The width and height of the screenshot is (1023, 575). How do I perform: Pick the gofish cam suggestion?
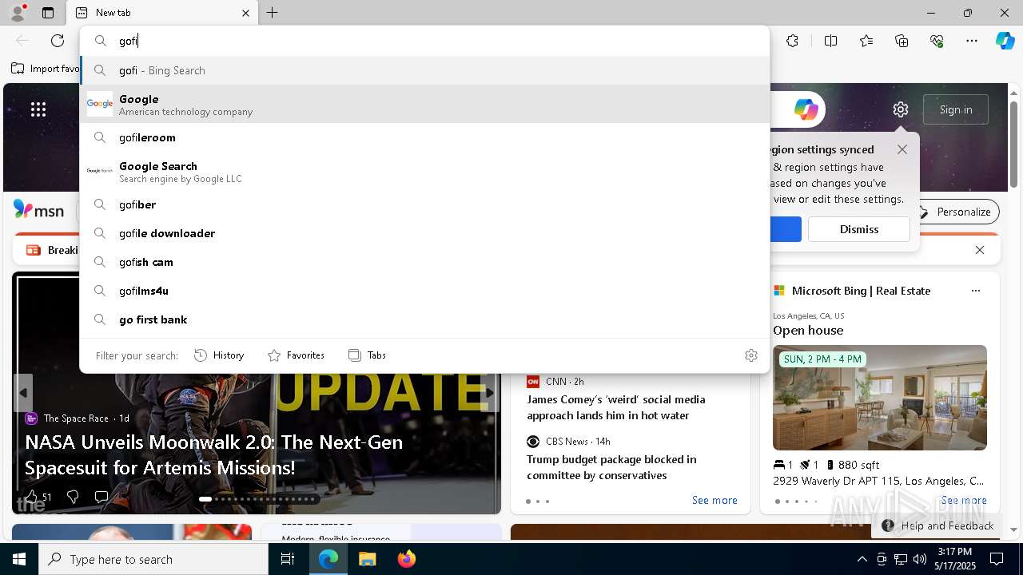click(x=425, y=262)
